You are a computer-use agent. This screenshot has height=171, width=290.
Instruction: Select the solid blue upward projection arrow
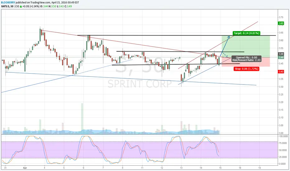pos(225,46)
